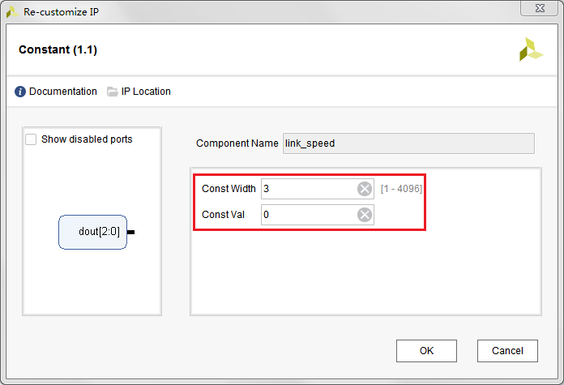Enable the Show disabled ports checkbox
Screen dimensions: 564x385
32,139
